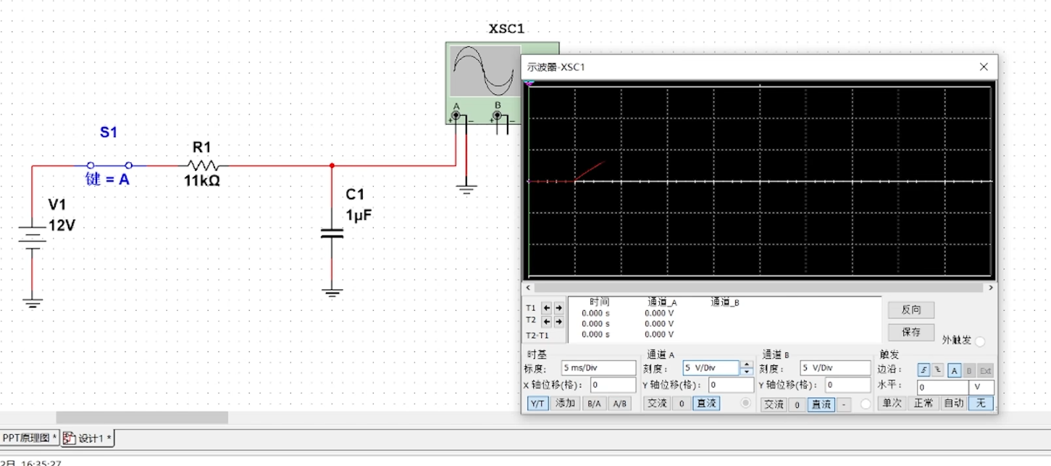Enable 添加 (add) display mode
Viewport: 1051px width, 466px height.
tap(565, 404)
